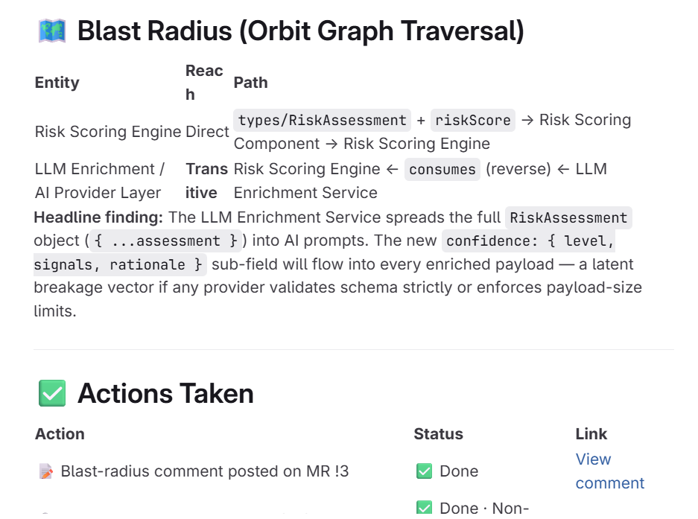Click the Entity column header
Image resolution: width=698 pixels, height=519 pixels.
tap(57, 83)
